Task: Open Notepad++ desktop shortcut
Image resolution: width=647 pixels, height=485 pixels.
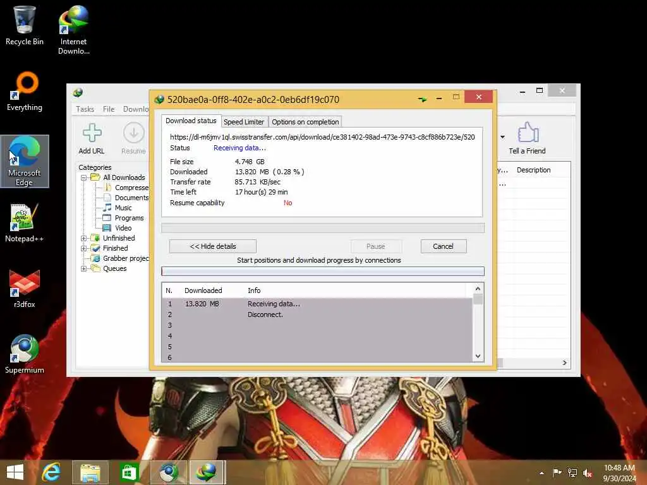Action: point(25,223)
